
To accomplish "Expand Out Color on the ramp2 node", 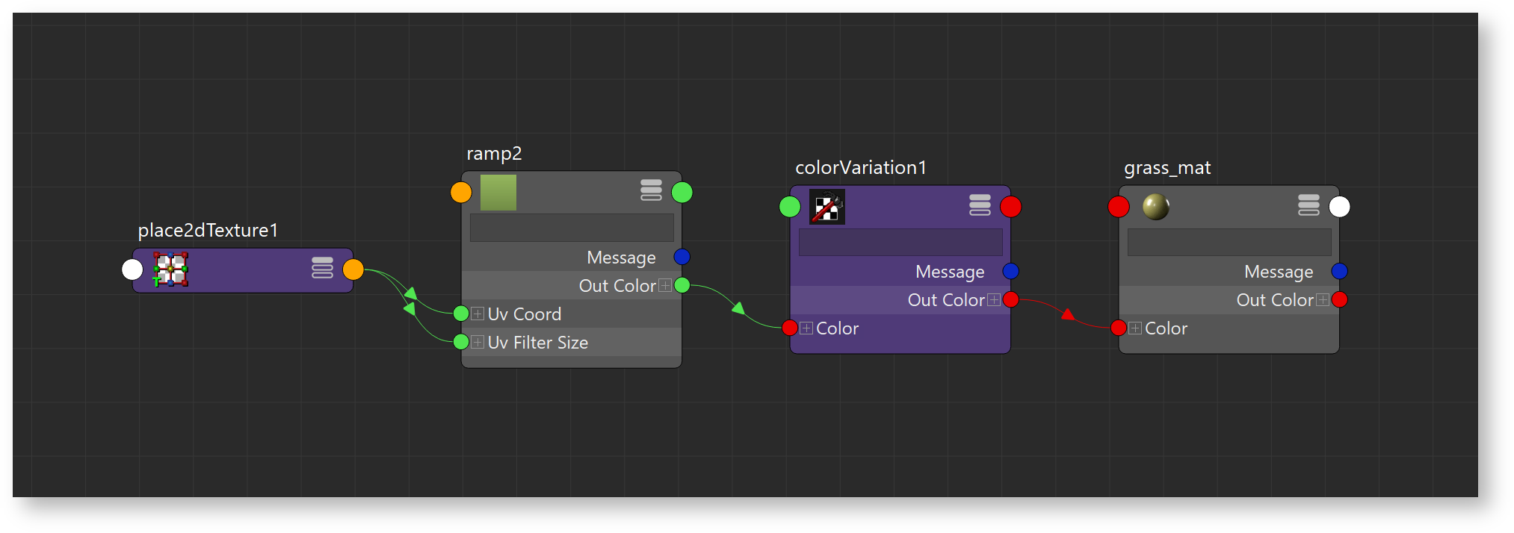I will pos(664,286).
